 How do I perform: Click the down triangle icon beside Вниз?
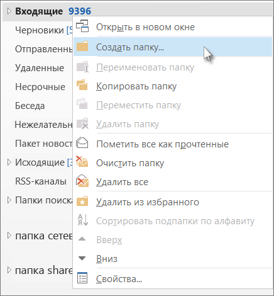click(x=82, y=258)
